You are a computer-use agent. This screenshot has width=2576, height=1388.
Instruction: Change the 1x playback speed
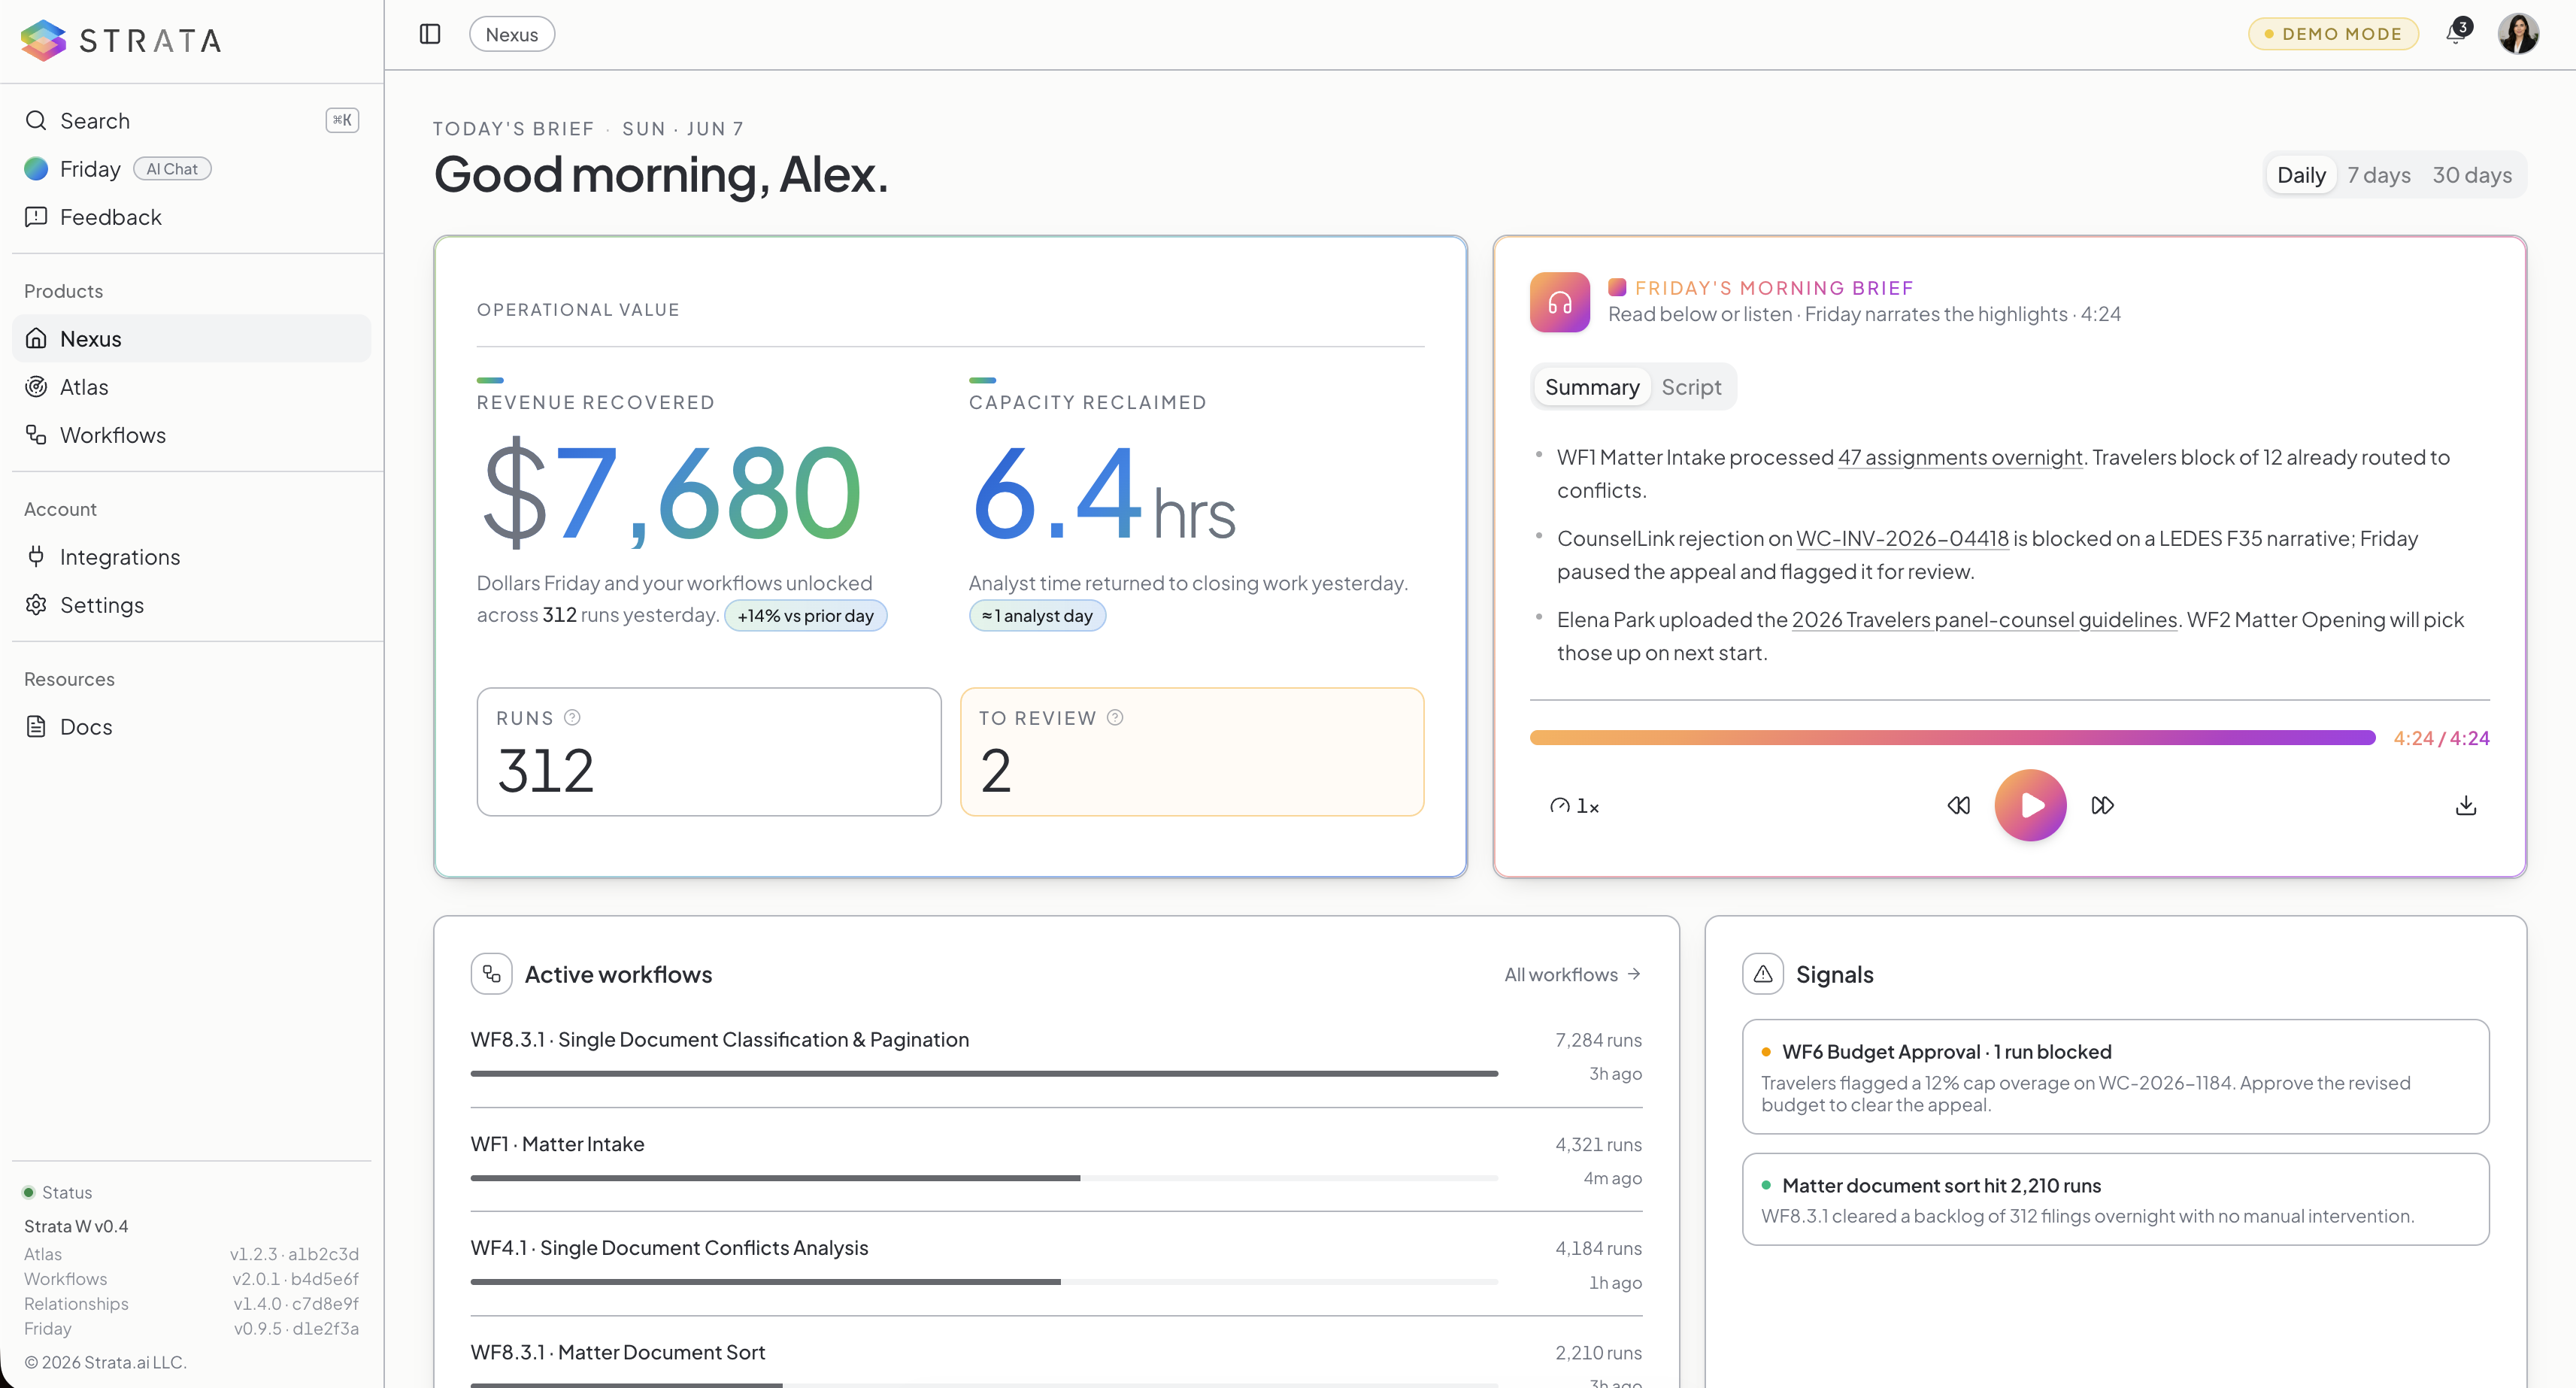tap(1575, 806)
